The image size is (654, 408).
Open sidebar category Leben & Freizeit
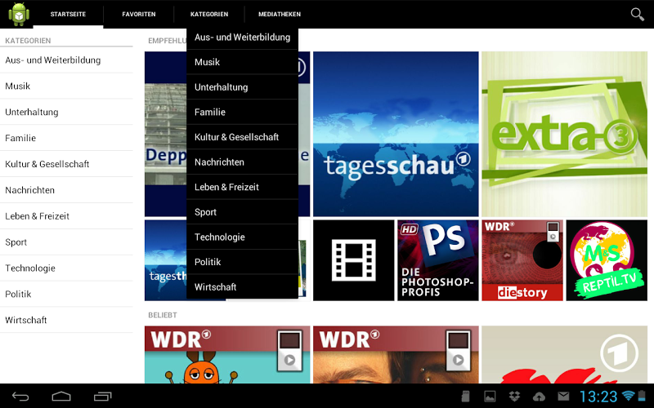(x=66, y=216)
